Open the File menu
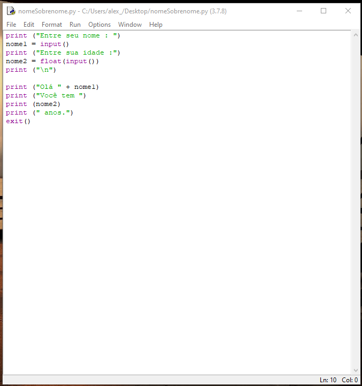 pos(11,25)
